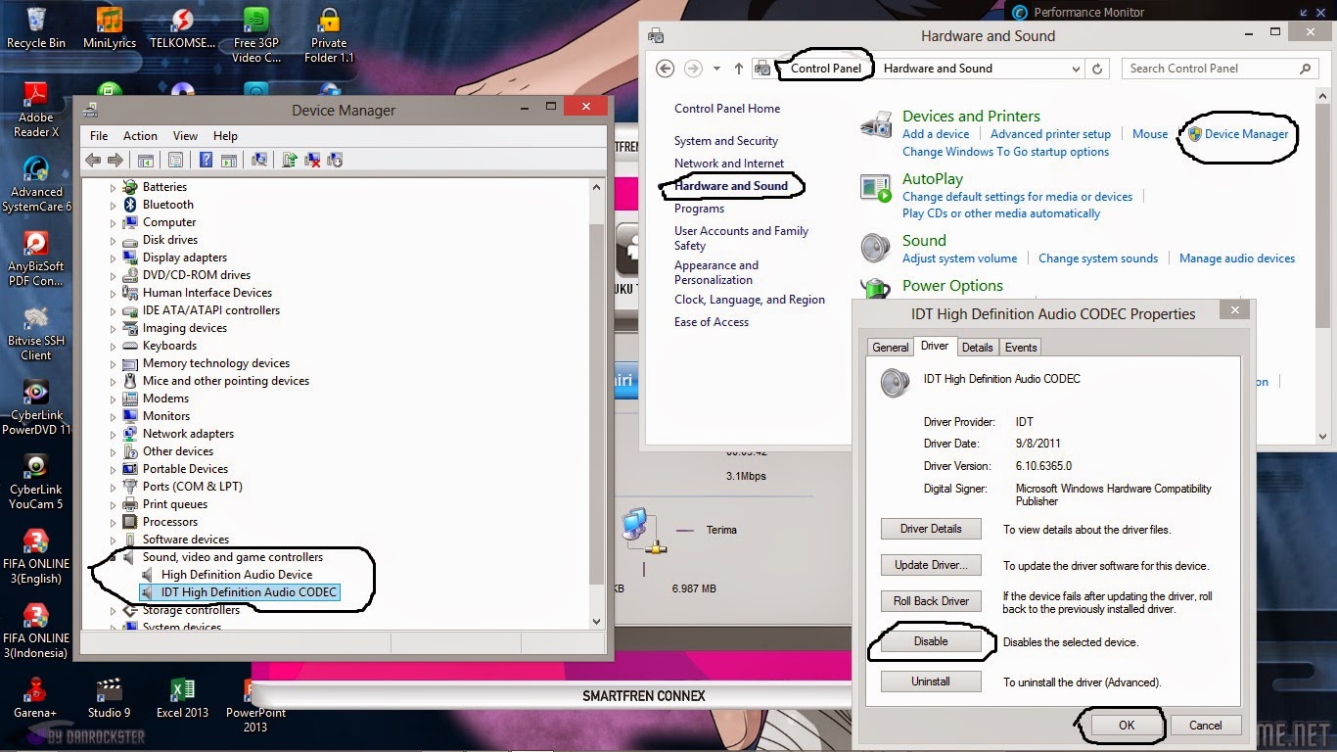Viewport: 1337px width, 752px height.
Task: Click Update Driver Software toolbar icon
Action: [x=290, y=160]
